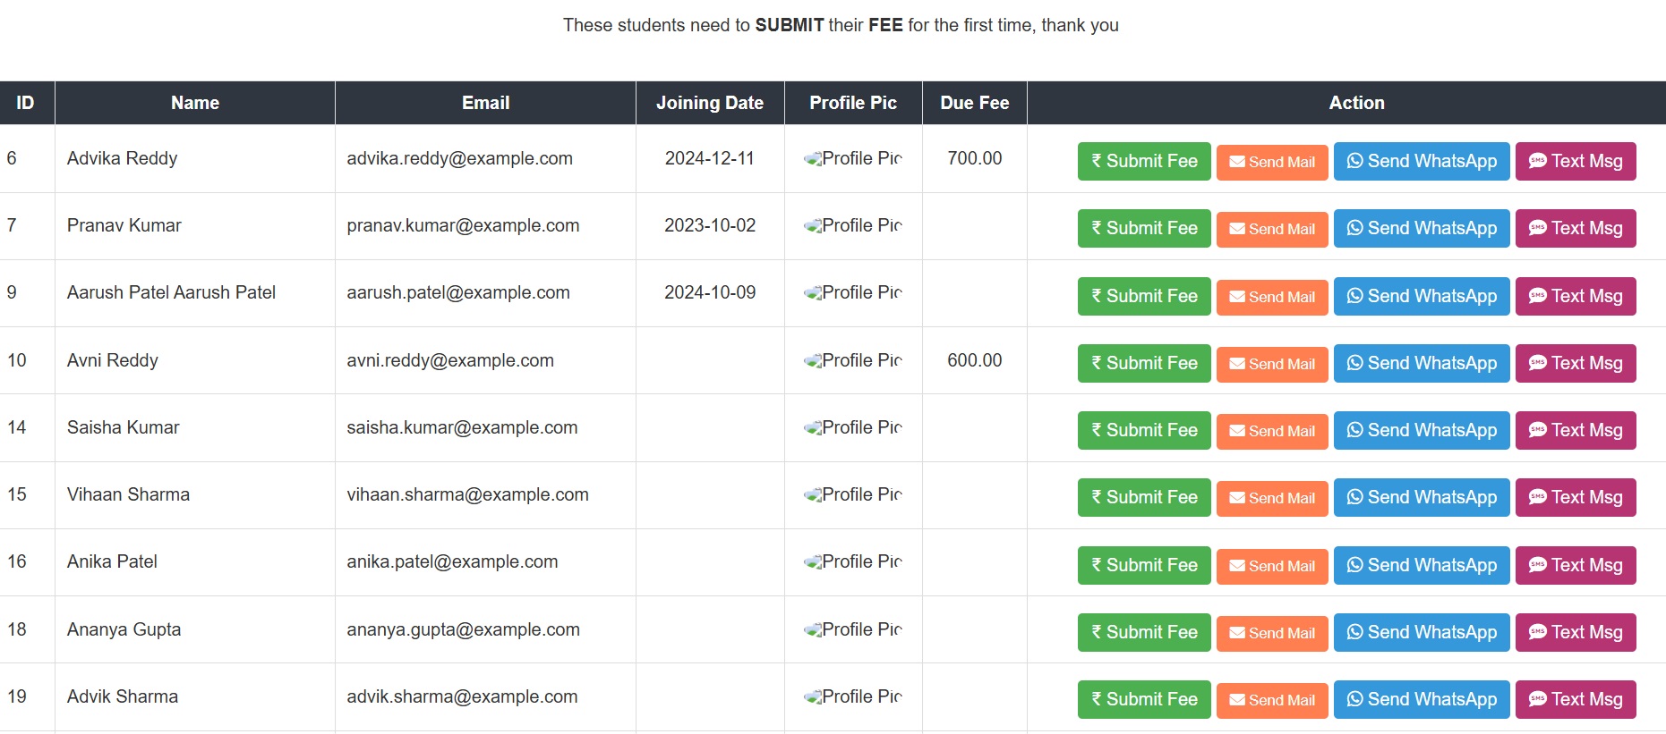The width and height of the screenshot is (1666, 734).
Task: Select joining date 2023-10-02
Action: (x=710, y=225)
